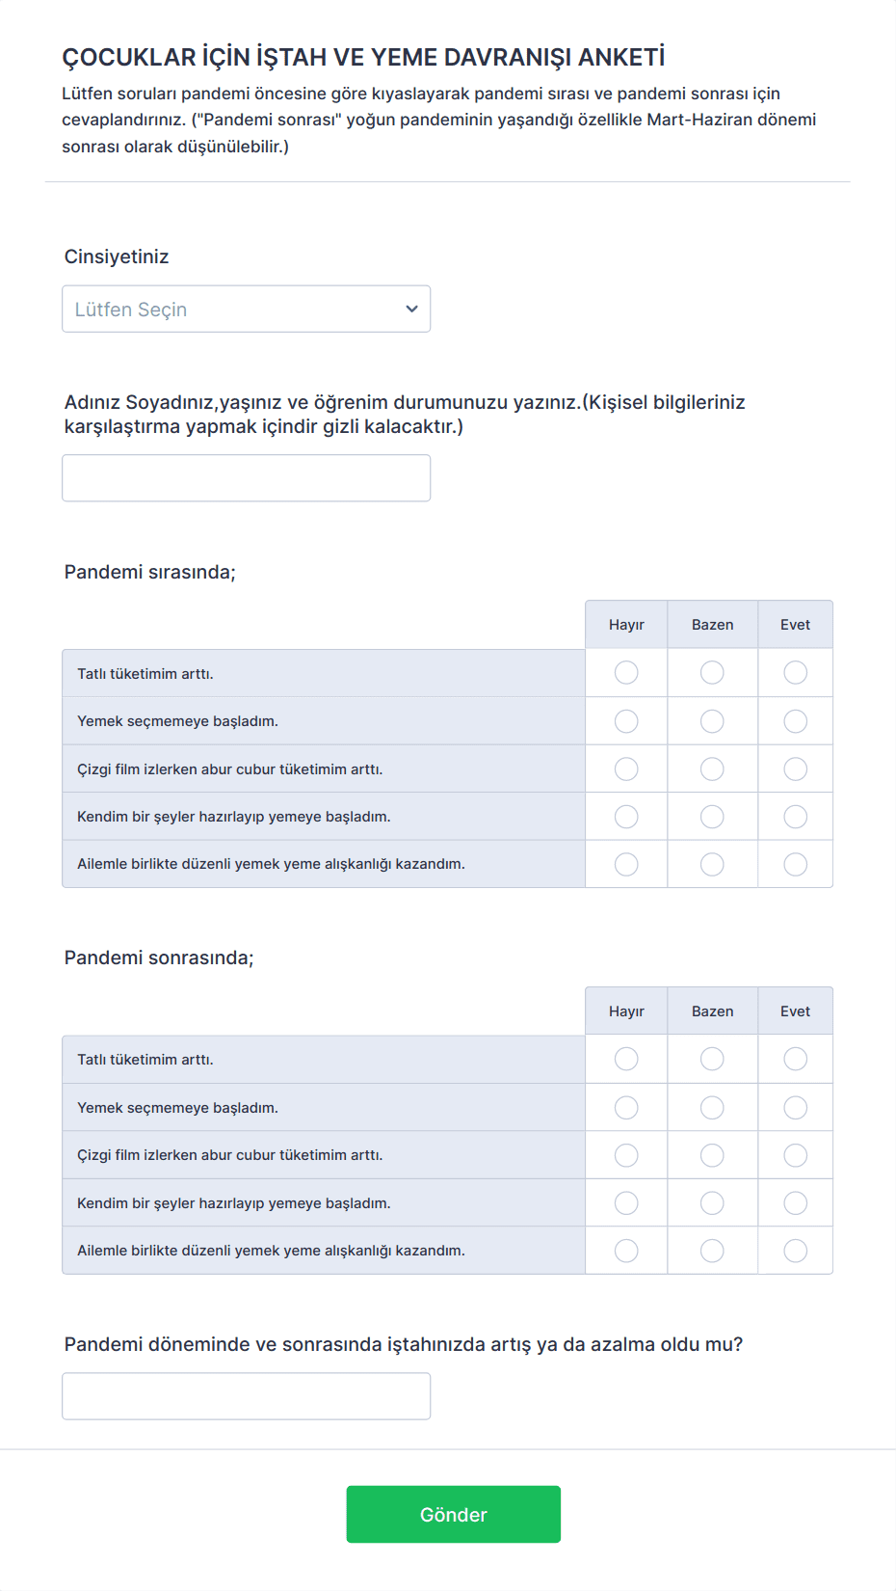Select Evet for Tatlı tüketimim arttı under Pandemi sonrasında
The height and width of the screenshot is (1591, 896).
point(795,1059)
